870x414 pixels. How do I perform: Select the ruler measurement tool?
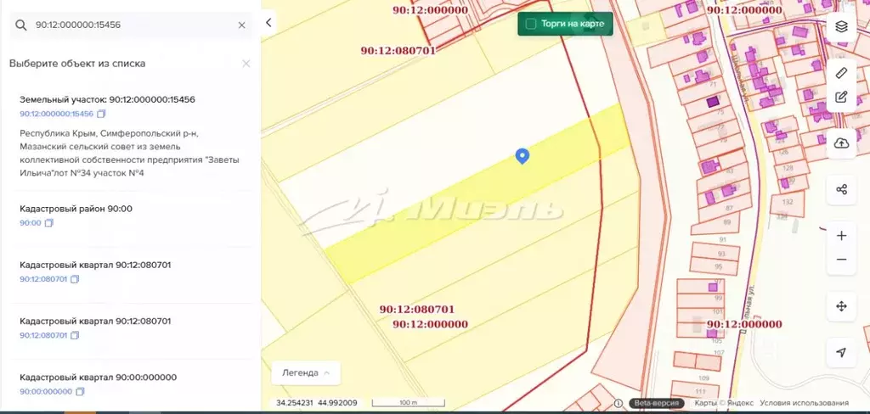[841, 73]
